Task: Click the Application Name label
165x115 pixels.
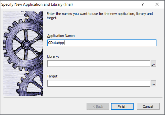Action: 61,36
